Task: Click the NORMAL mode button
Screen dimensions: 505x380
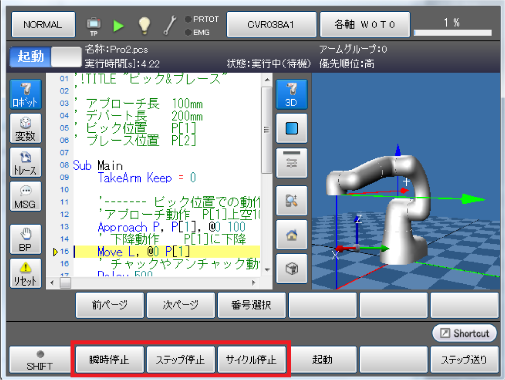Action: [x=43, y=25]
